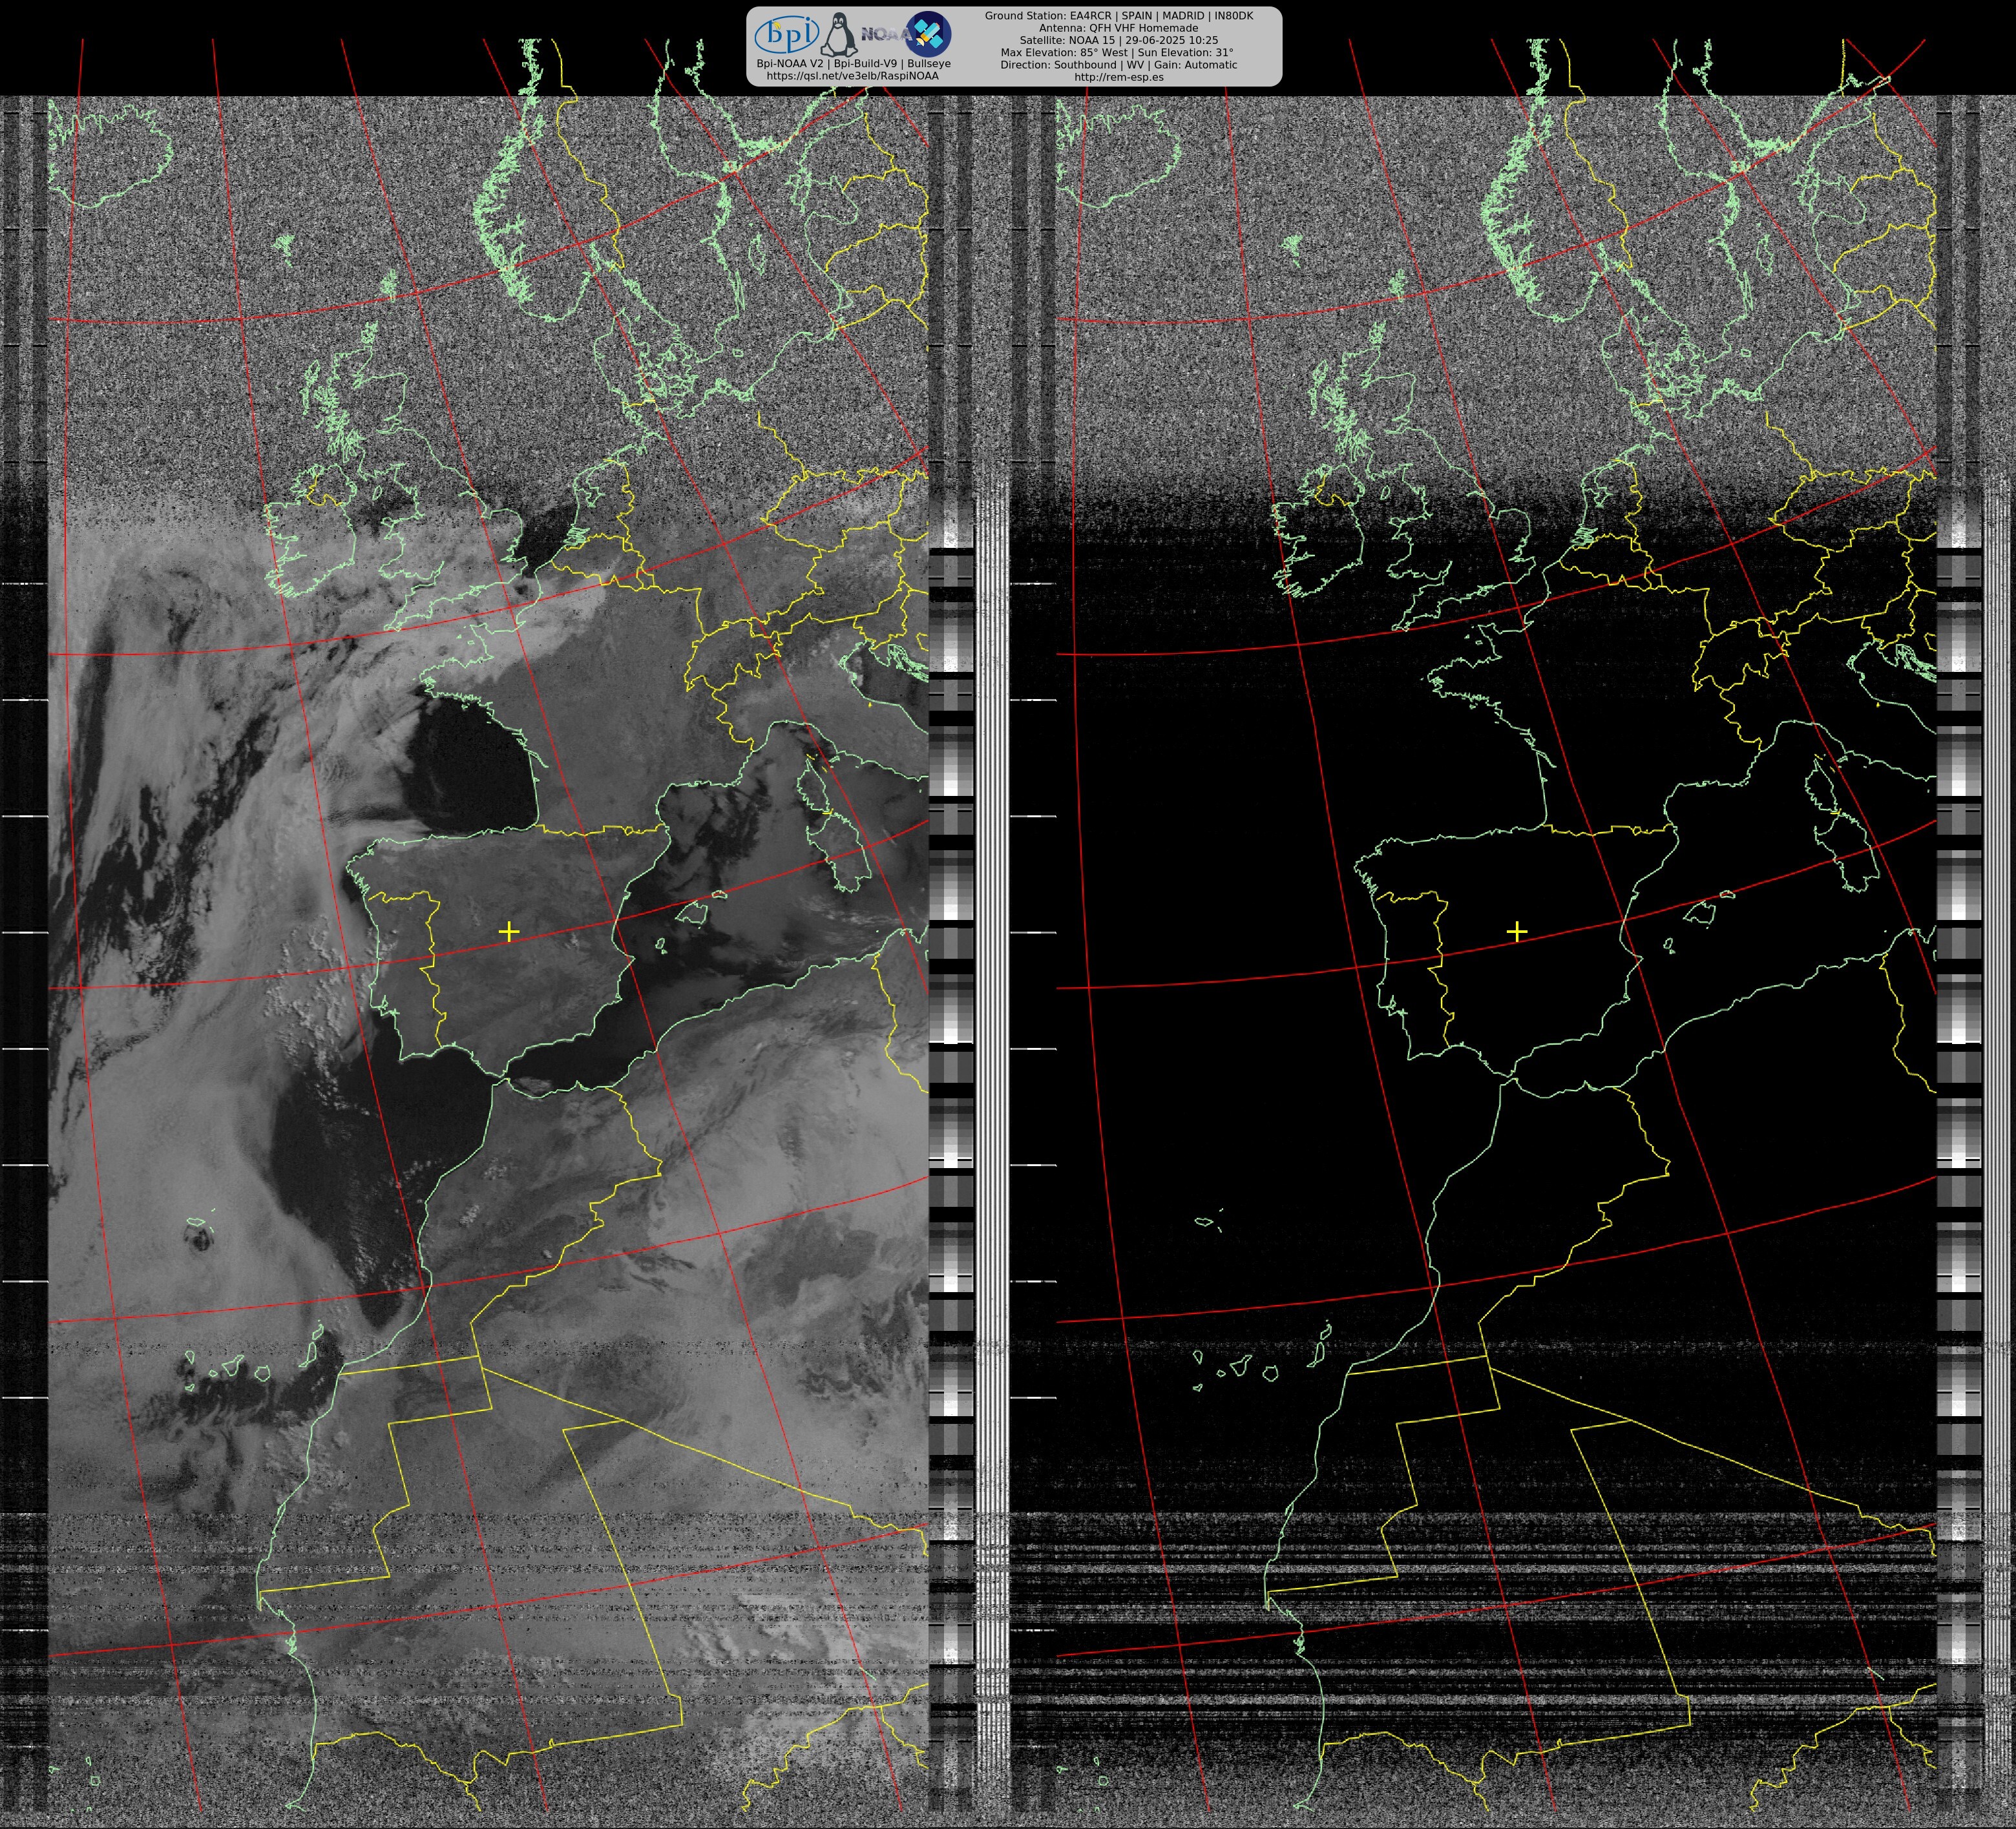Select the 'Ground Station: EA4RCR' text line
Viewport: 2016px width, 1829px height.
tap(1118, 16)
